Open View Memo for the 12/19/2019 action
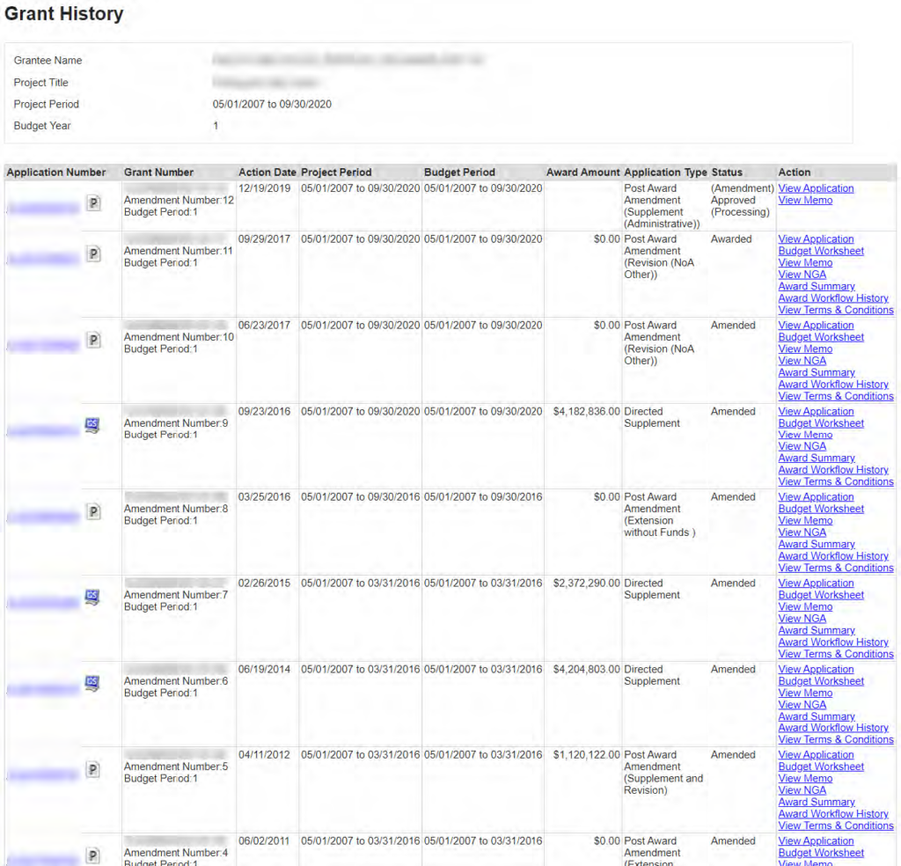The height and width of the screenshot is (866, 901). [x=804, y=201]
